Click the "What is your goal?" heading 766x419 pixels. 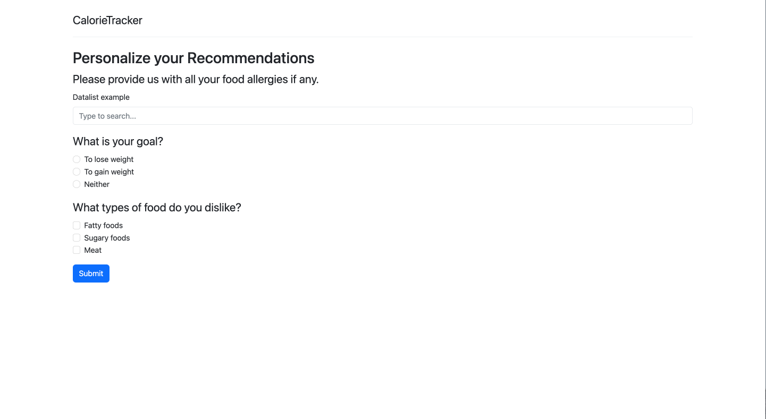coord(117,141)
